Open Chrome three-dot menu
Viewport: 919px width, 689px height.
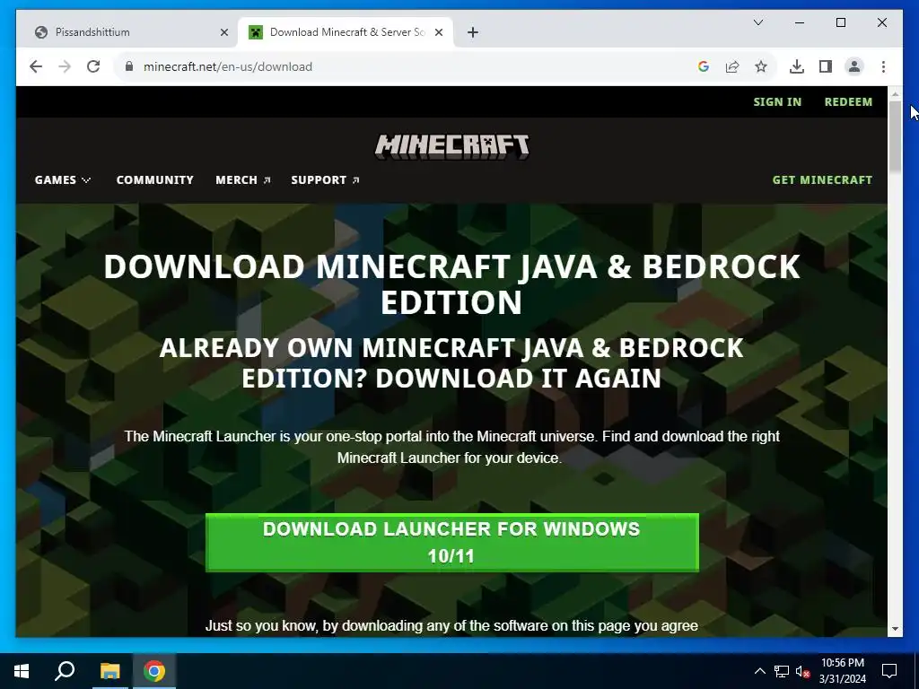(x=883, y=66)
